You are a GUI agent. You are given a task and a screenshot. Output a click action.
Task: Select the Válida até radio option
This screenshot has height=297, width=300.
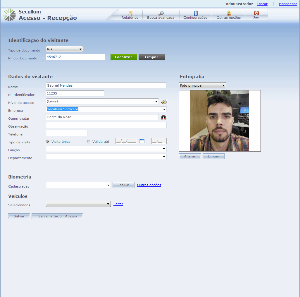pyautogui.click(x=89, y=142)
